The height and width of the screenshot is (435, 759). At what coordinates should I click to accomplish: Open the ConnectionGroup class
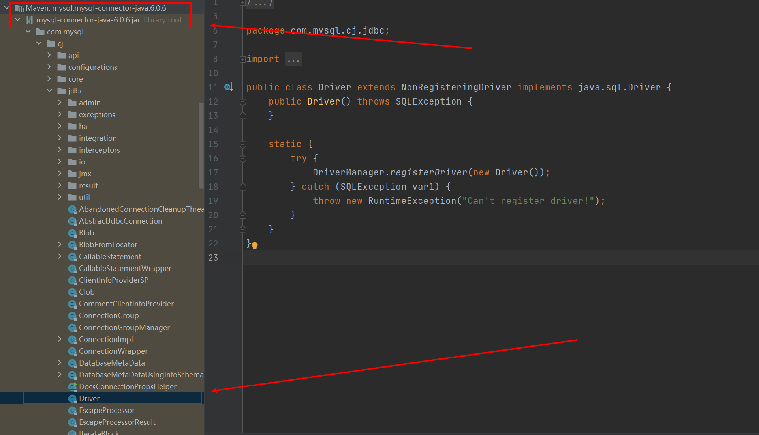click(109, 316)
